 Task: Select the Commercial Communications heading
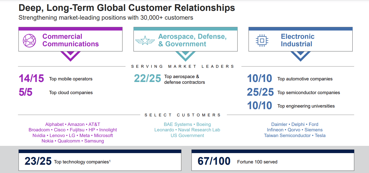tap(71, 40)
